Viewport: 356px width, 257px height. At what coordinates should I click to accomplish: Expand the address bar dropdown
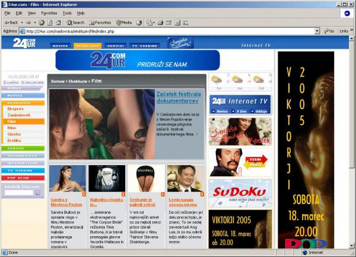[317, 31]
